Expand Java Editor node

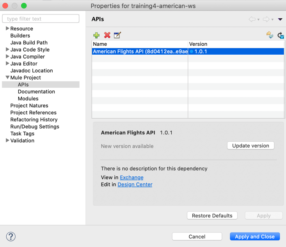pos(7,63)
